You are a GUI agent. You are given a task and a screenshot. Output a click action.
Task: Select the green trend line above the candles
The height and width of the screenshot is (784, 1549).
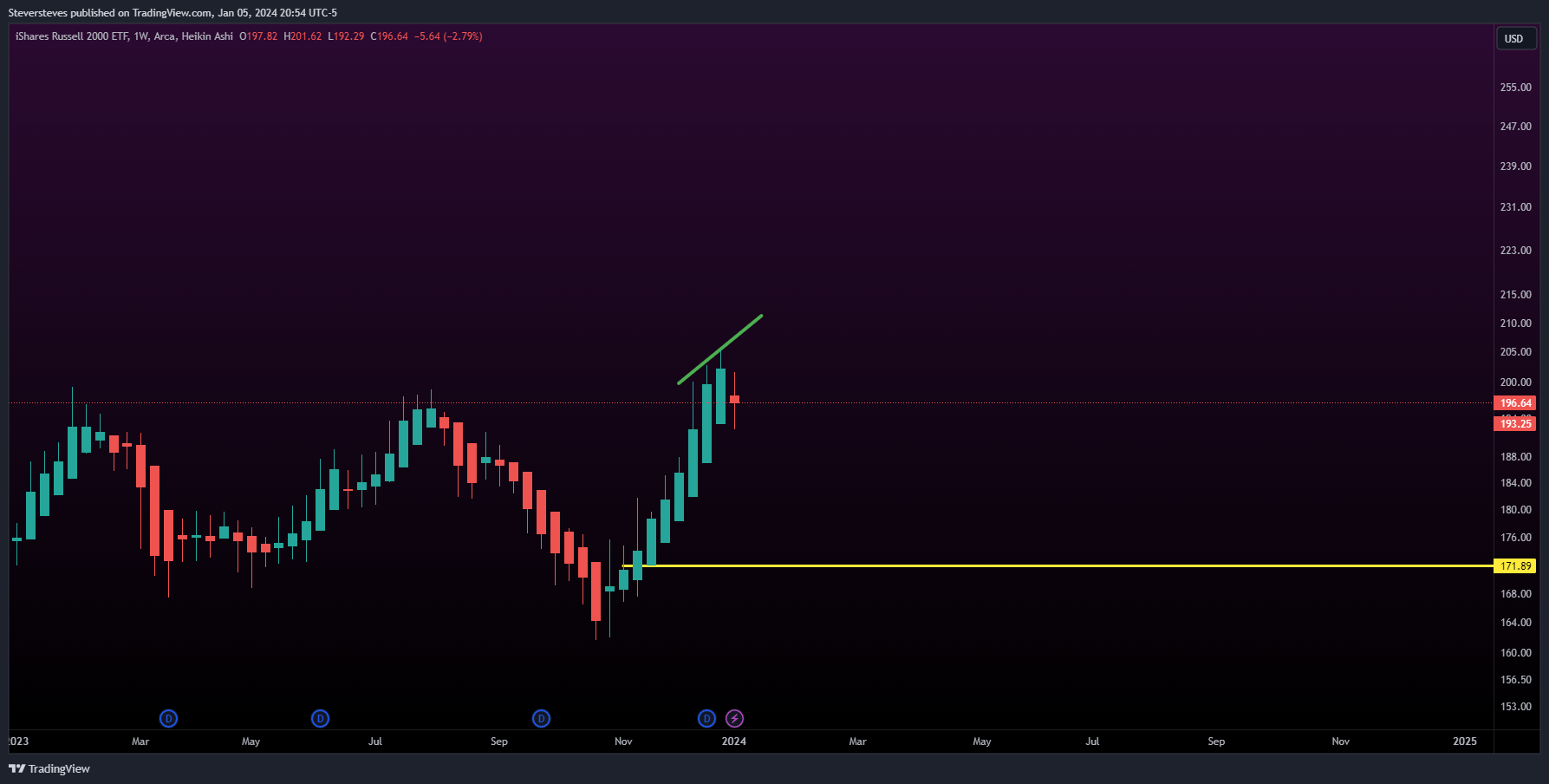coord(719,350)
